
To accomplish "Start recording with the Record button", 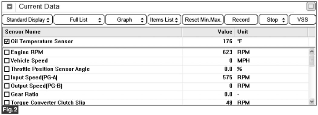I will (x=241, y=20).
